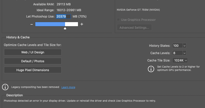The image size is (205, 108).
Task: Click the Let Photoshop Use memory field
Action: 63,17
